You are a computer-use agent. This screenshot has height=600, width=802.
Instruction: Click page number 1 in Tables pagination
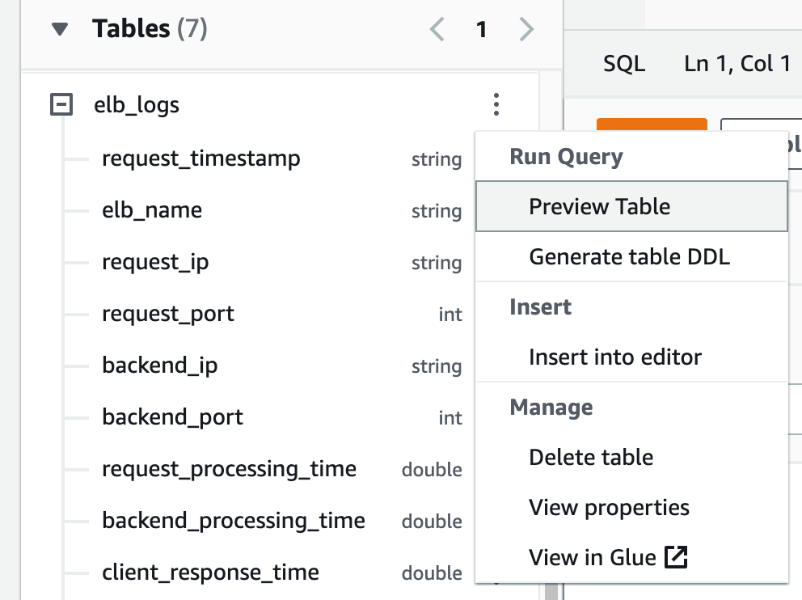pos(481,30)
